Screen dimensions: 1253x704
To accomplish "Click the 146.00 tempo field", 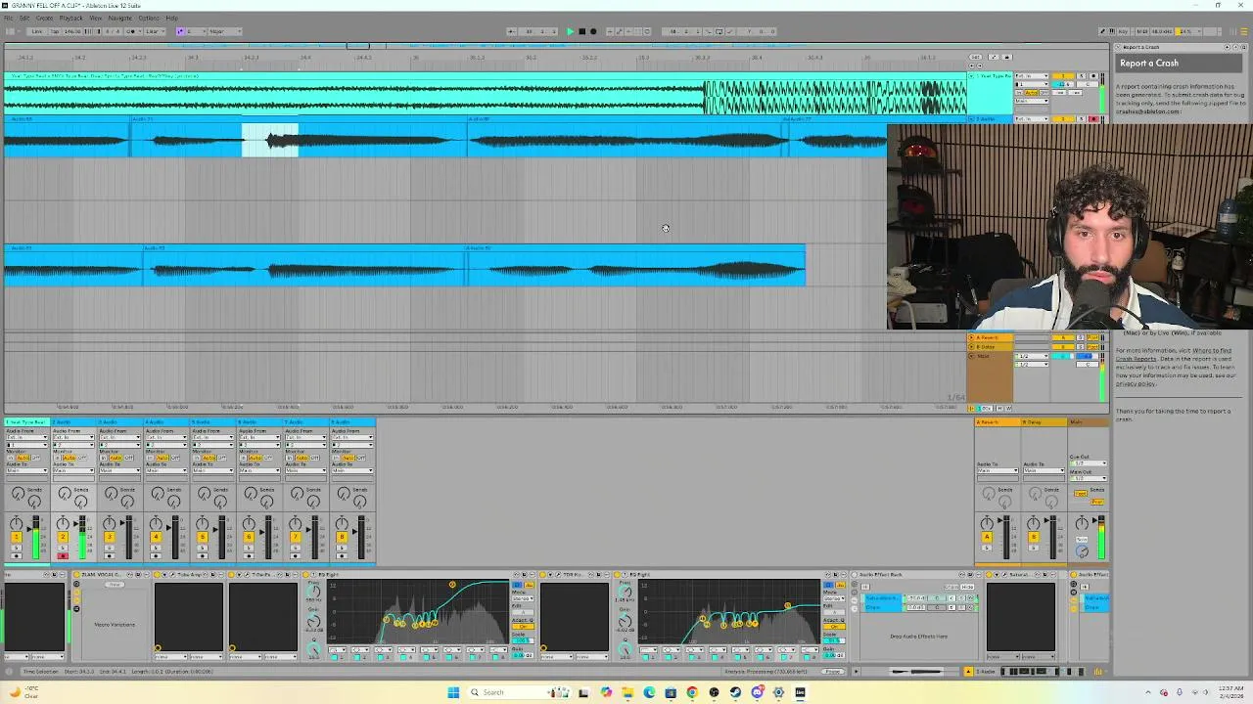I will point(72,31).
